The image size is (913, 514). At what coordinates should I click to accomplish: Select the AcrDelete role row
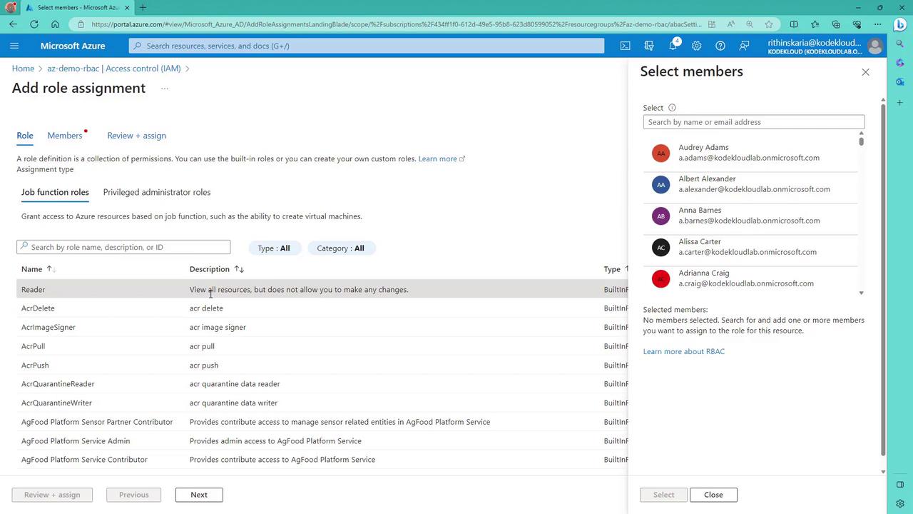pos(321,308)
